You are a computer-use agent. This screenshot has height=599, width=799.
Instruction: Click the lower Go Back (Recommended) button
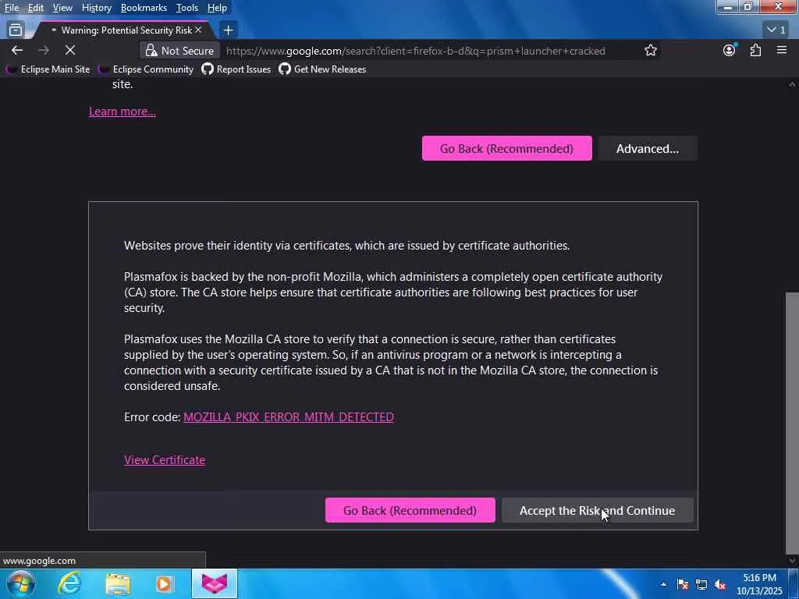pos(410,510)
